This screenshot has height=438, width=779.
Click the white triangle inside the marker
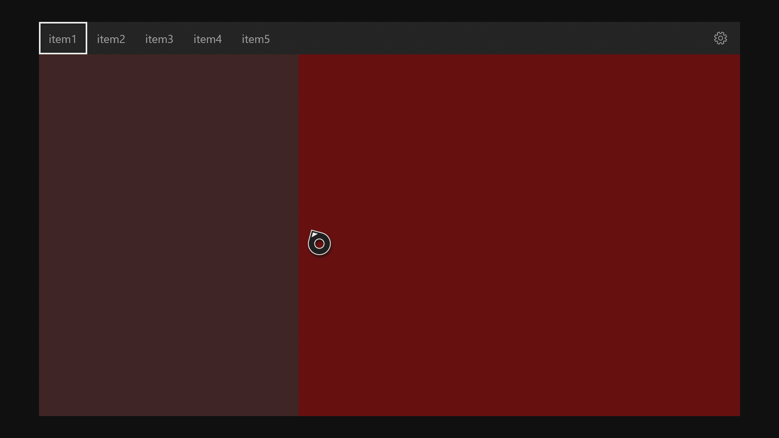pos(314,235)
